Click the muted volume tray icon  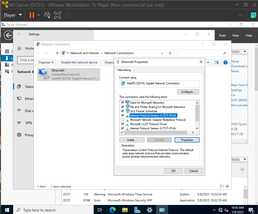click(227, 210)
